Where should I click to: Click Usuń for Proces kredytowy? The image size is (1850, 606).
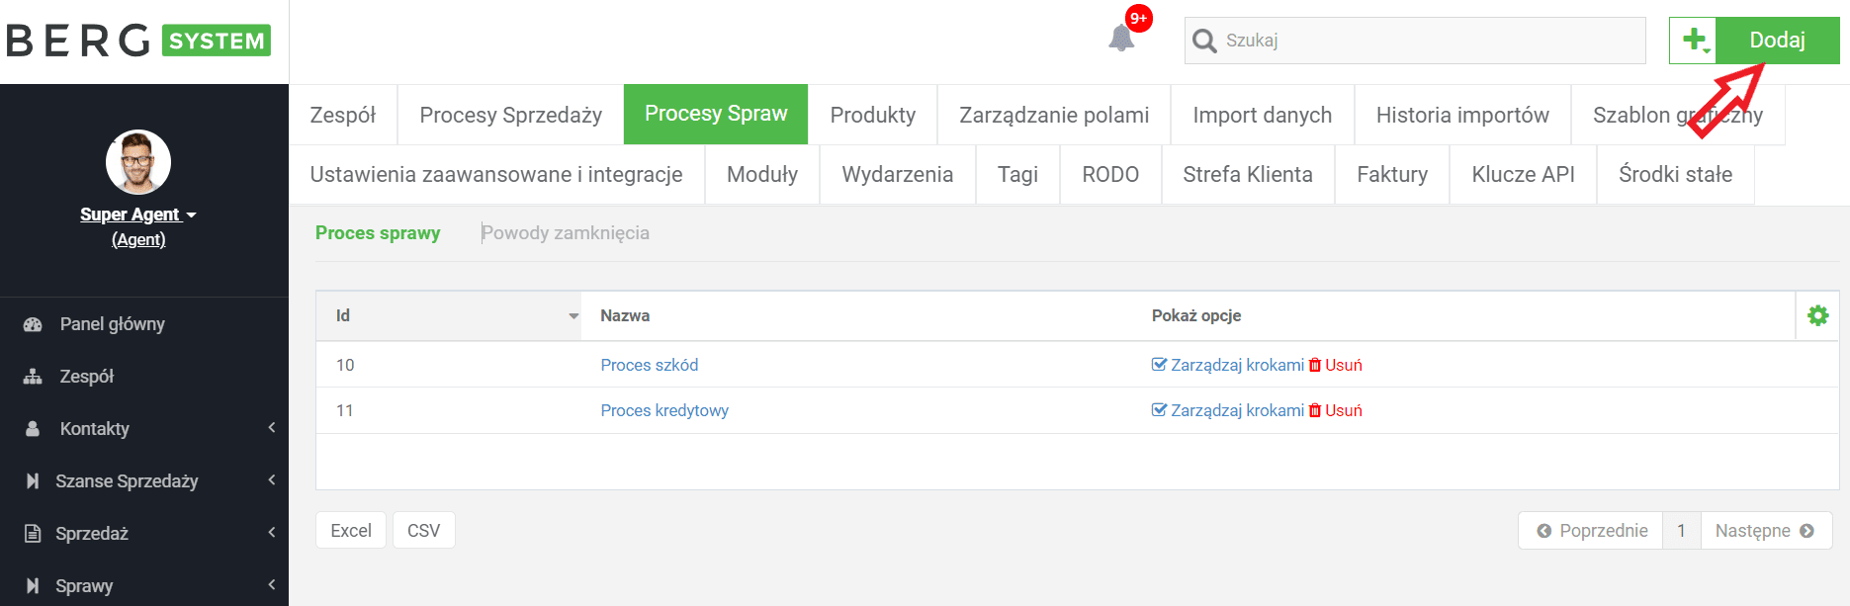click(1344, 410)
